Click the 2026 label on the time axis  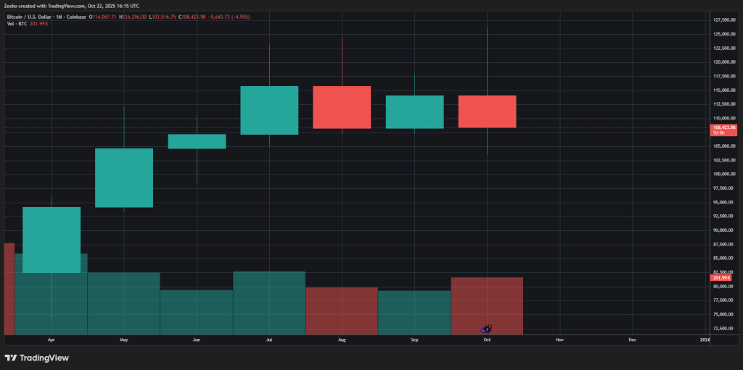click(x=705, y=339)
